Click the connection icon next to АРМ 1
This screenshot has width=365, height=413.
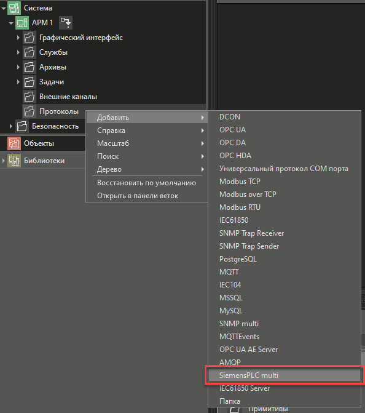click(66, 23)
